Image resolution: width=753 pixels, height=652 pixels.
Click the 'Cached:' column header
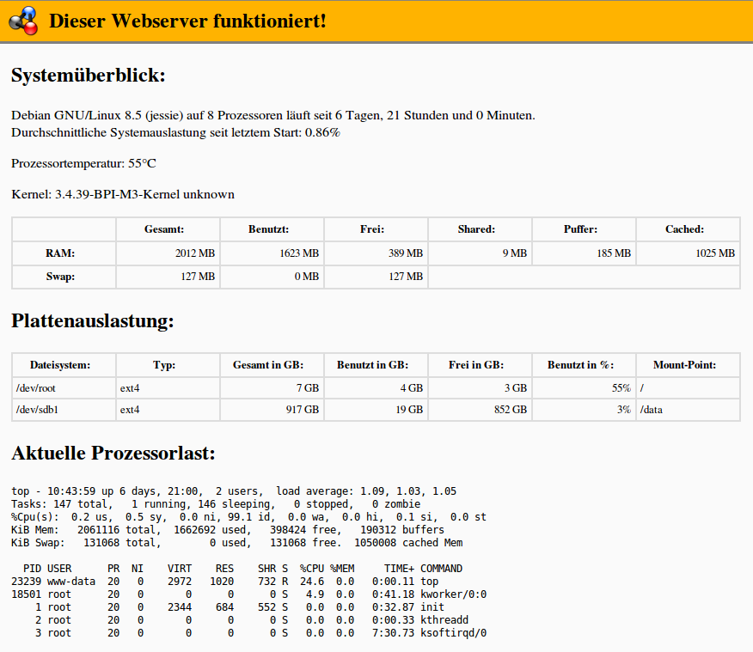pos(688,229)
